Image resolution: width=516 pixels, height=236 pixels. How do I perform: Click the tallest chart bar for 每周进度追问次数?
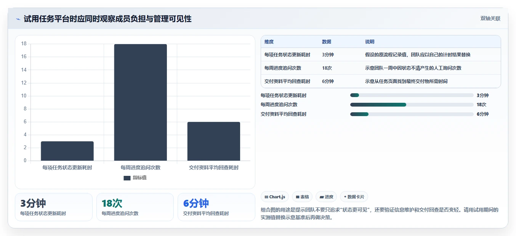coord(141,102)
